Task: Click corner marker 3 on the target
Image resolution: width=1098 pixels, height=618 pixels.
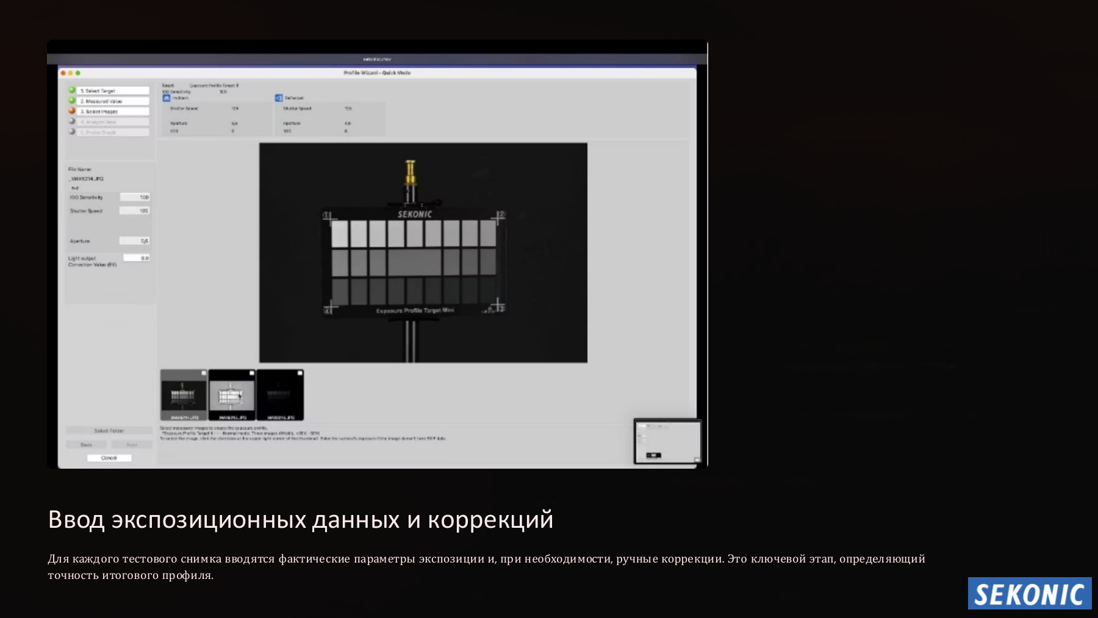Action: 498,305
